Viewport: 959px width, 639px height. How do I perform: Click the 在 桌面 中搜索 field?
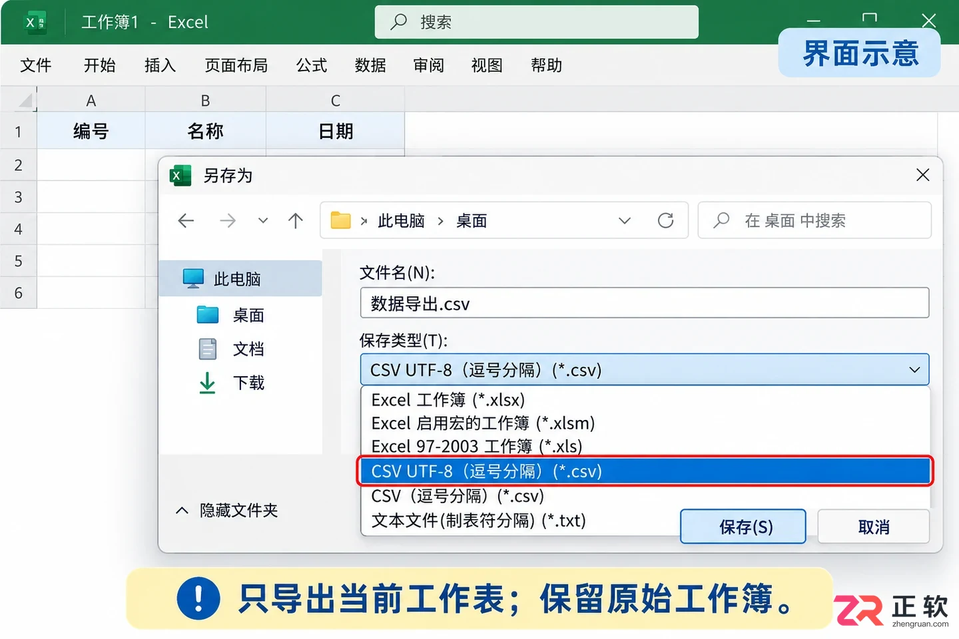pyautogui.click(x=814, y=220)
